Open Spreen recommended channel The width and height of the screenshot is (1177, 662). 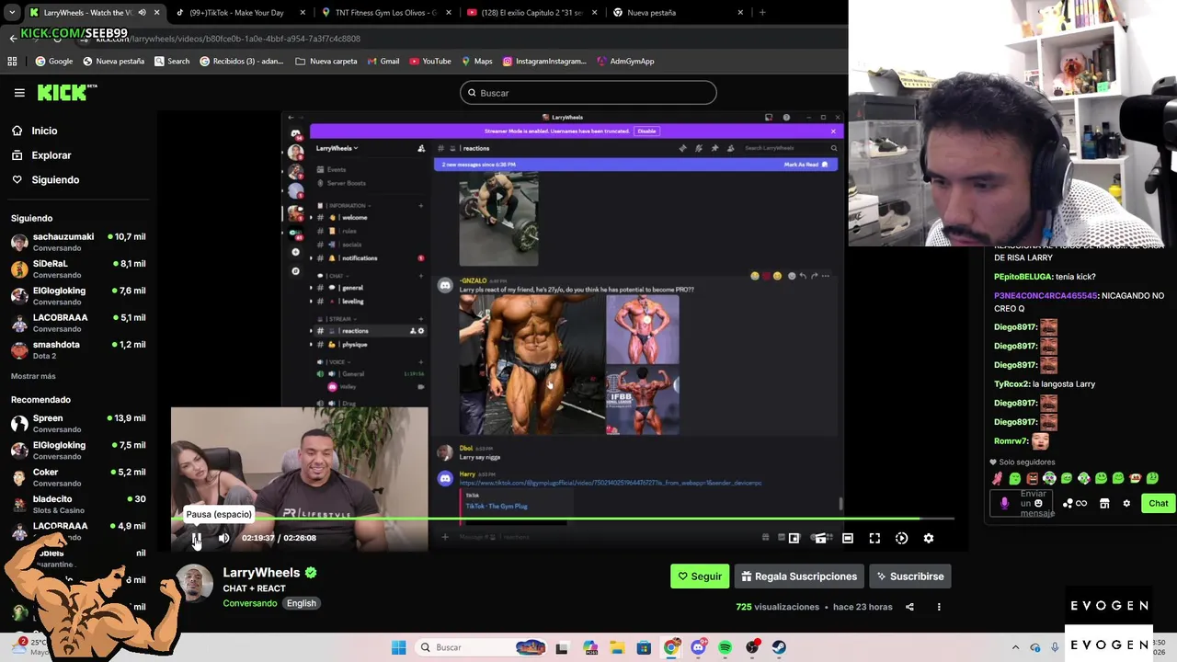[x=78, y=424]
